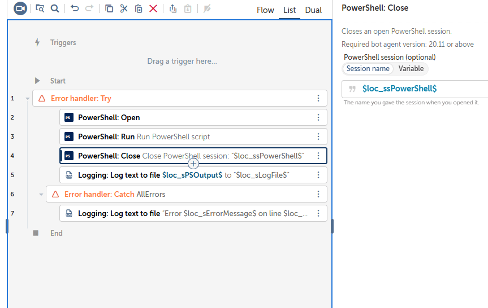This screenshot has width=488, height=308.
Task: Select Logging action with Error message text
Action: point(193,213)
